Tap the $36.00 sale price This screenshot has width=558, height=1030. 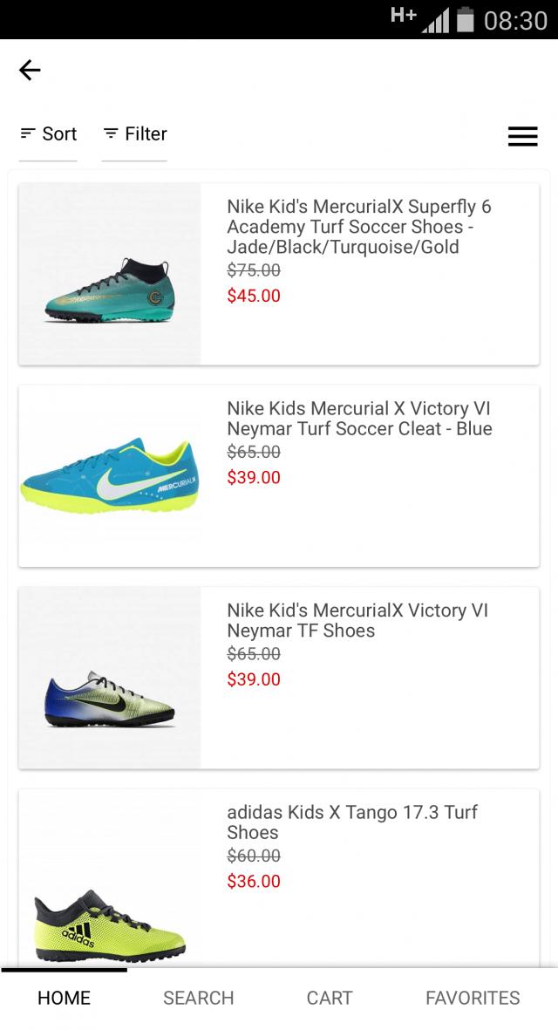click(x=254, y=881)
